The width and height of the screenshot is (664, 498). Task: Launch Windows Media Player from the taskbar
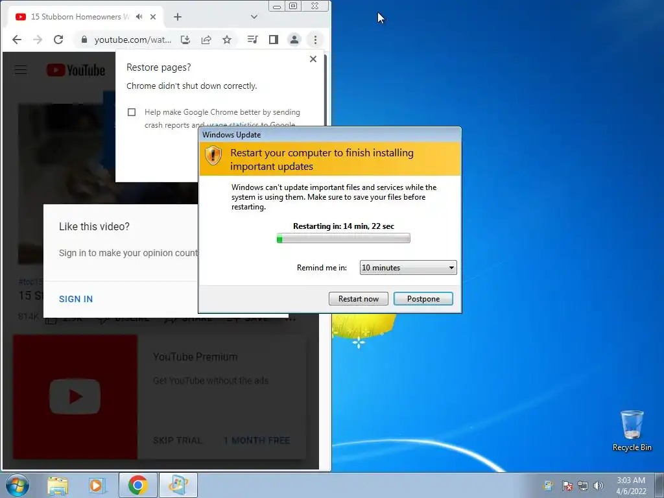pos(97,485)
